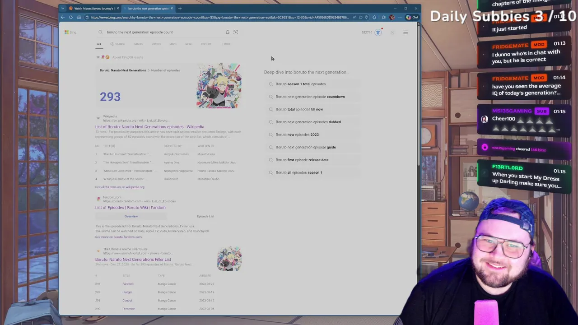This screenshot has height=325, width=578.
Task: Switch to the COPILOT tab
Action: [x=206, y=44]
